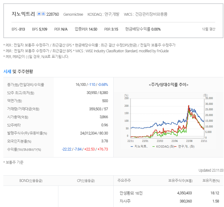Click the 52주 최고/최저 value 30,950 / 8,380
The image size is (224, 207).
[97, 93]
